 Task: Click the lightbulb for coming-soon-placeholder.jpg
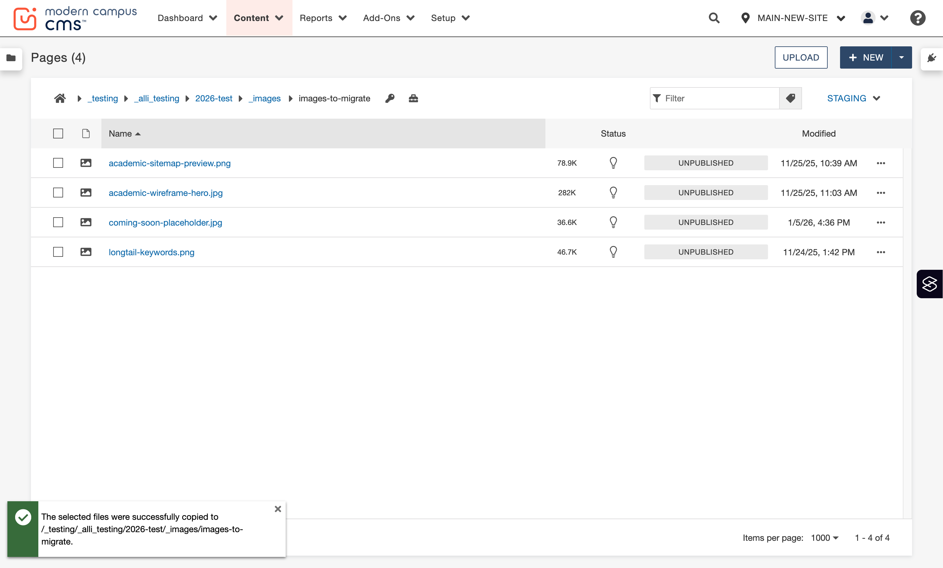click(613, 222)
